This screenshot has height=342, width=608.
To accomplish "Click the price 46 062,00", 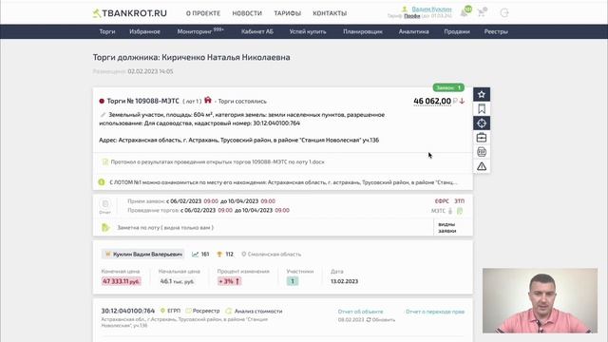I will [x=432, y=102].
